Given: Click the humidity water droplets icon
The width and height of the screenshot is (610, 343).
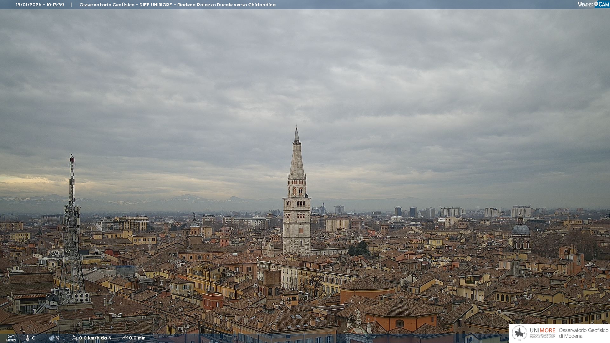Looking at the screenshot, I should [x=51, y=338].
